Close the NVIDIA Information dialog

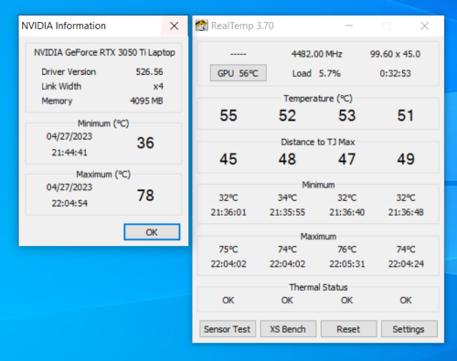pyautogui.click(x=175, y=26)
